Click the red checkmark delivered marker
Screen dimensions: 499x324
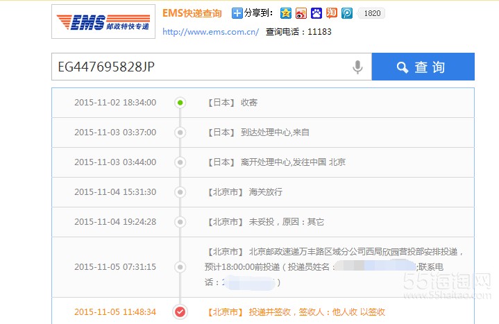[x=180, y=312]
